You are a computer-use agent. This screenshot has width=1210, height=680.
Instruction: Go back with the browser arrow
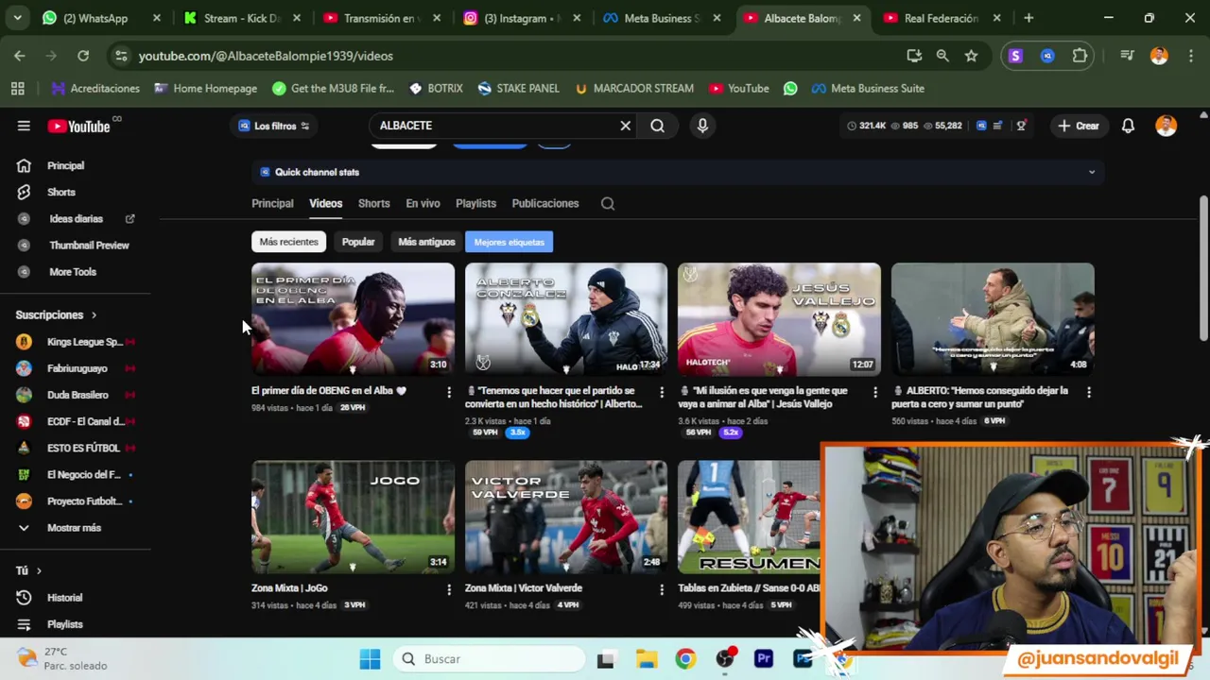pyautogui.click(x=20, y=56)
